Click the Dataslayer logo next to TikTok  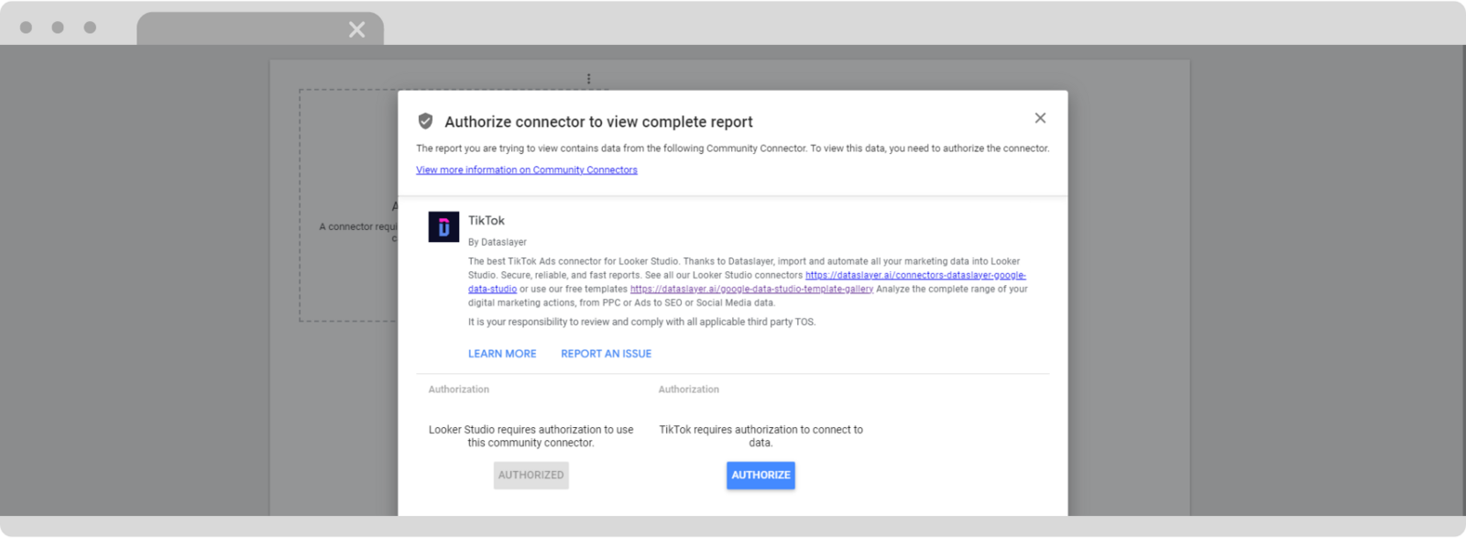443,227
